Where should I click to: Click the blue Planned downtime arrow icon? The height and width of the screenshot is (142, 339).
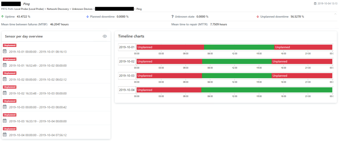click(88, 17)
